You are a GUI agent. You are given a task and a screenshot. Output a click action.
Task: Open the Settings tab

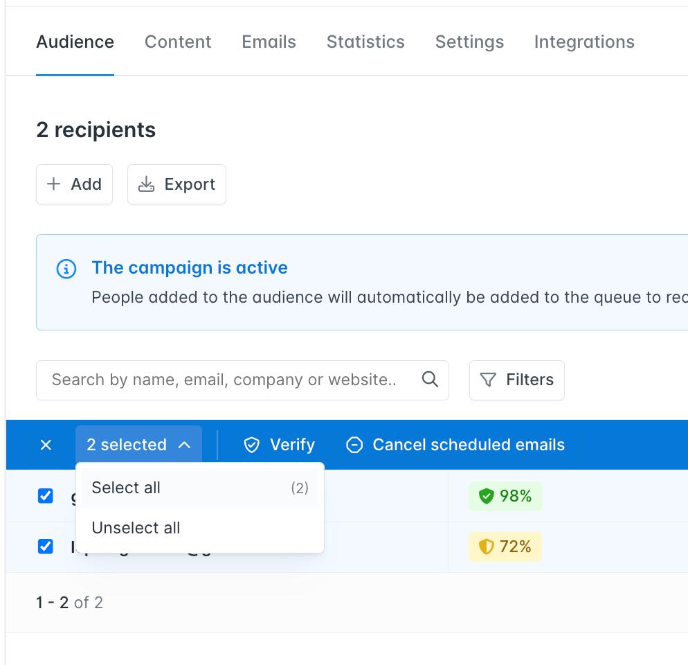pyautogui.click(x=469, y=42)
